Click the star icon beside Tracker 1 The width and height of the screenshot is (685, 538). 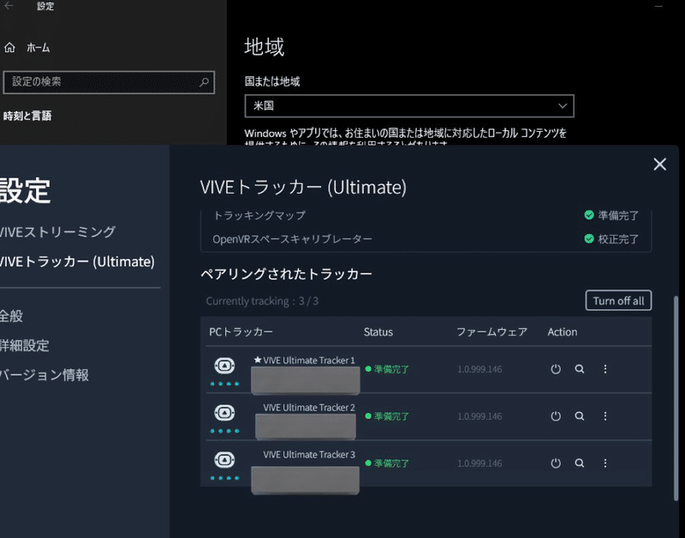tap(258, 360)
